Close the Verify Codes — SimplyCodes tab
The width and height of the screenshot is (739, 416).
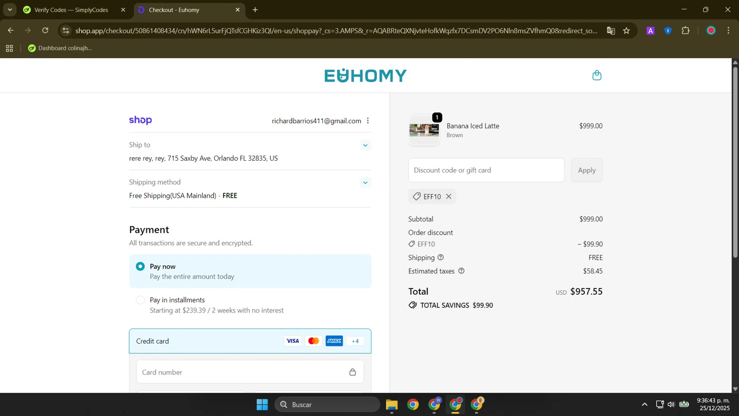[x=123, y=10]
